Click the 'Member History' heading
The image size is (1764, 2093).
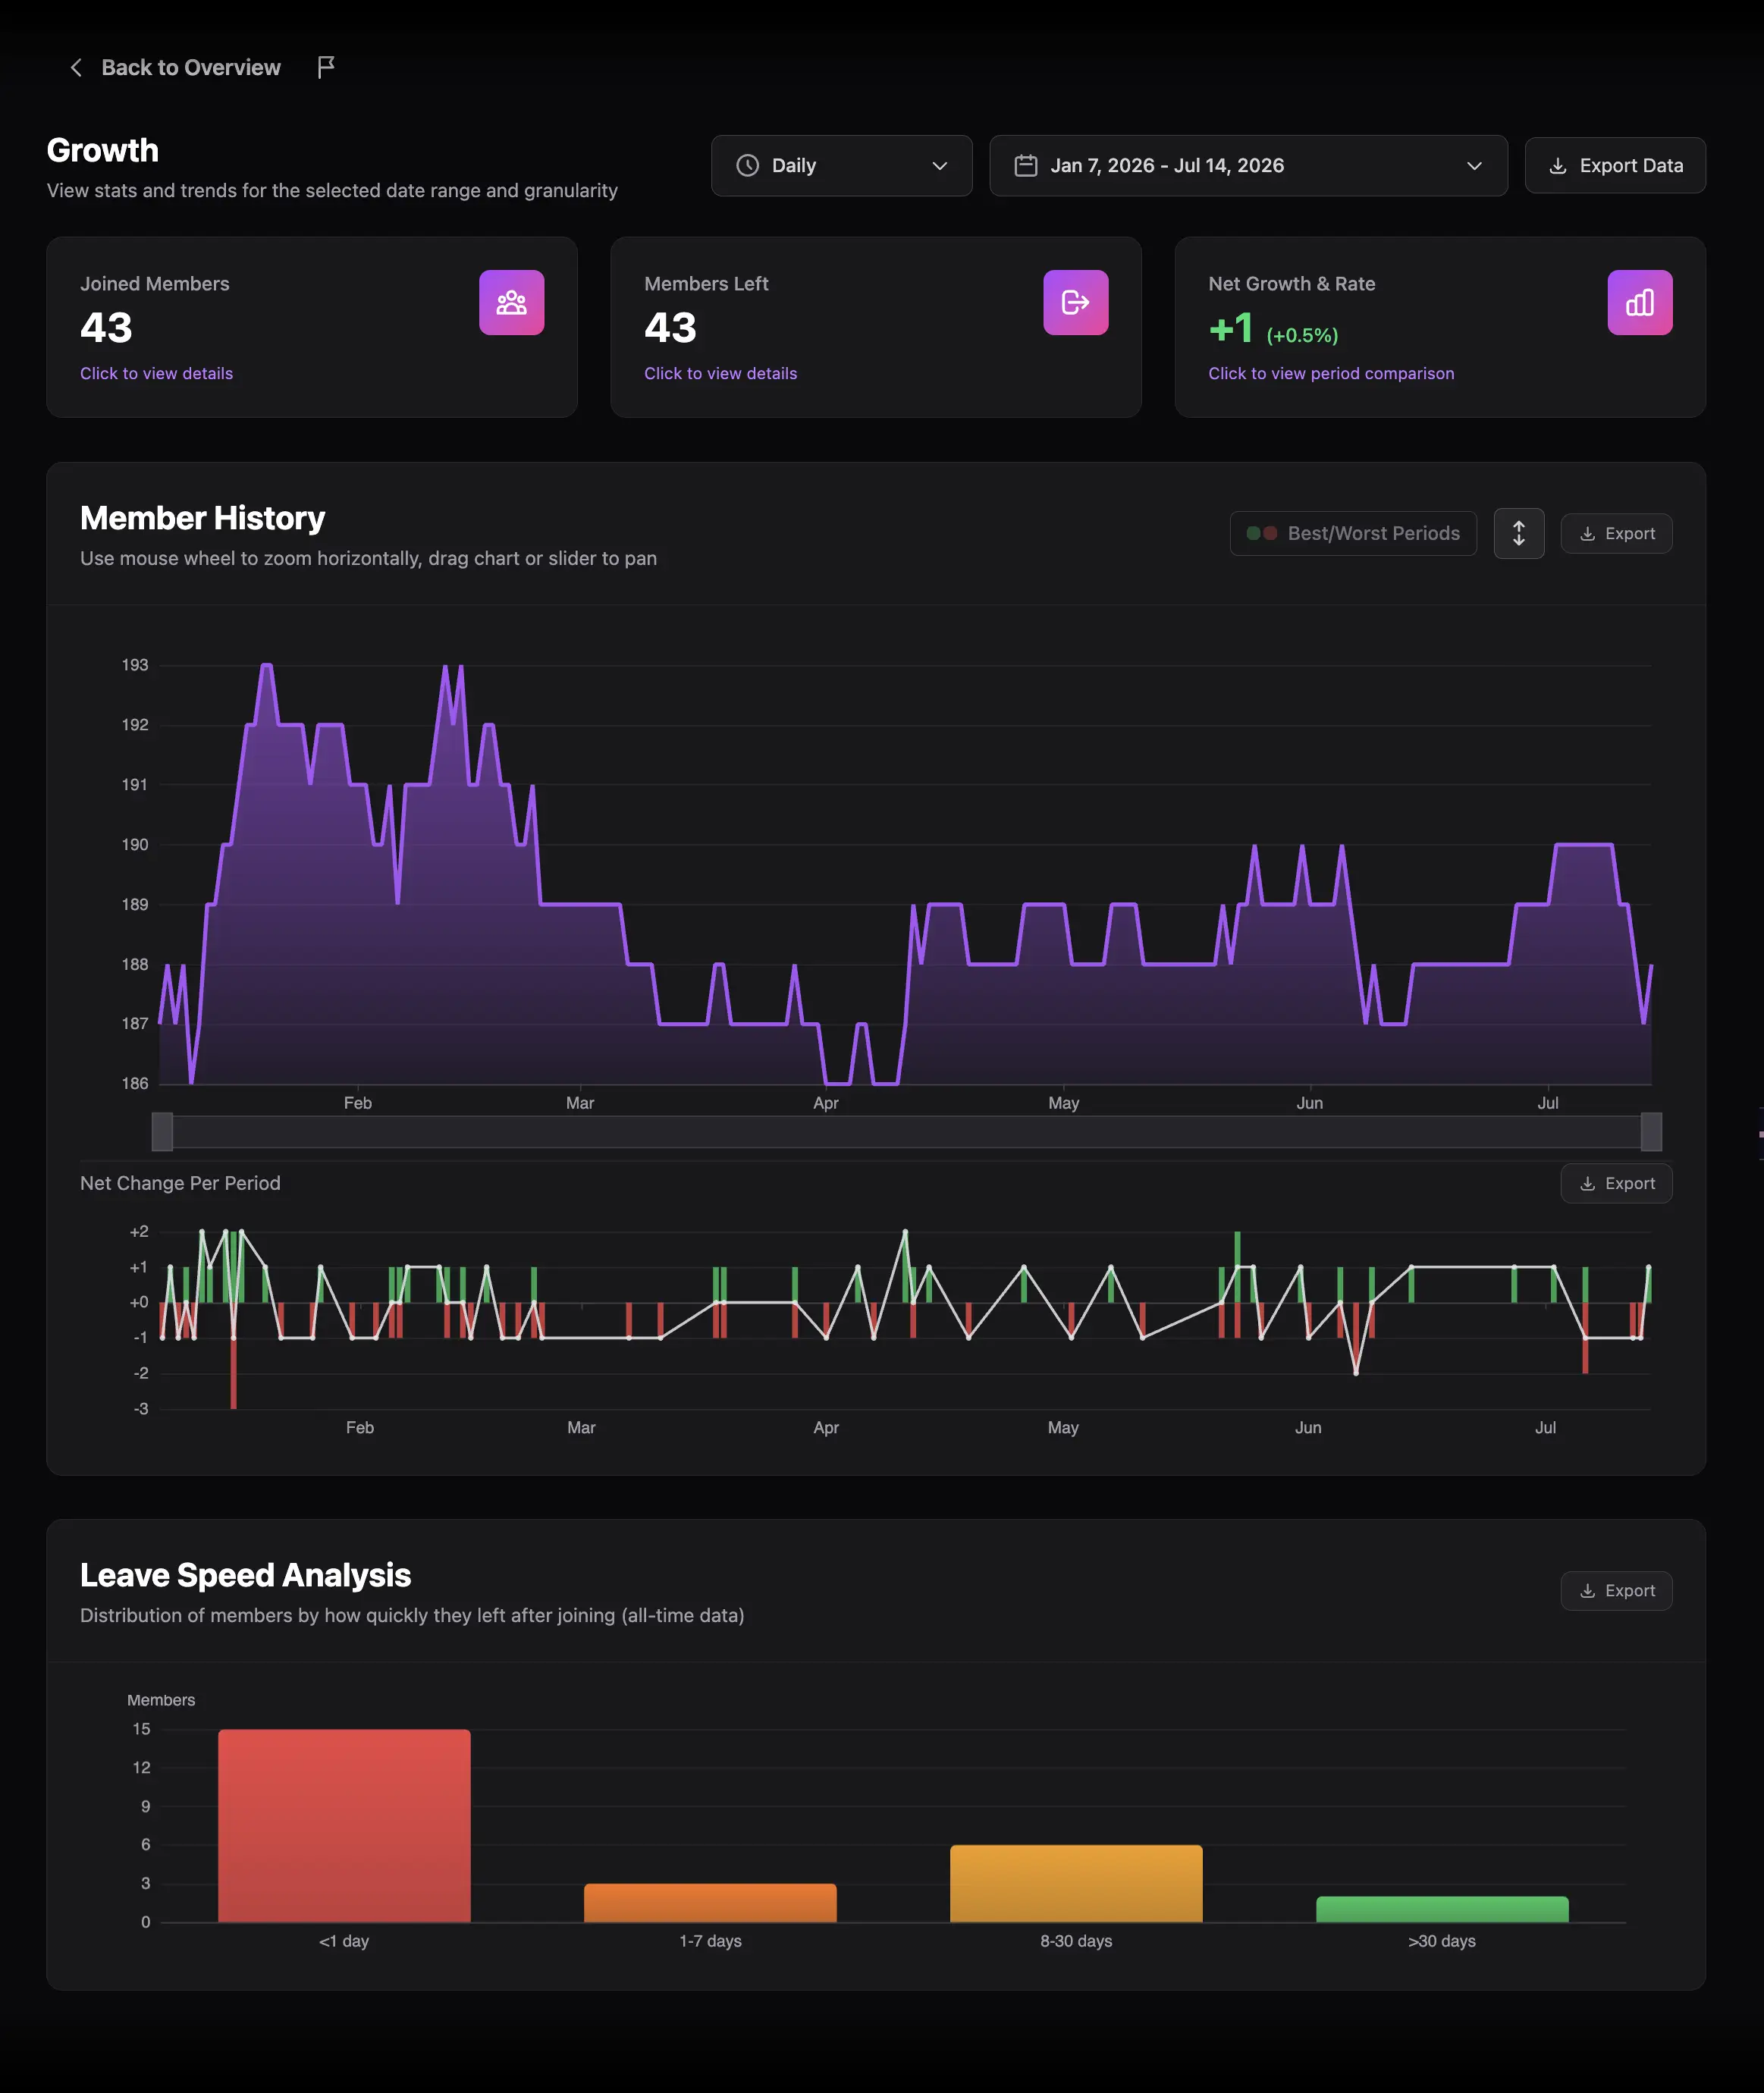point(202,518)
